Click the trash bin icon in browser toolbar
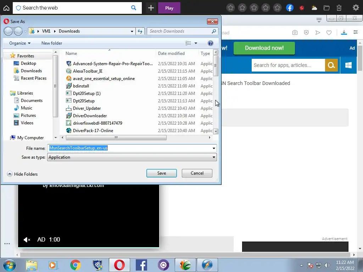 pyautogui.click(x=339, y=8)
